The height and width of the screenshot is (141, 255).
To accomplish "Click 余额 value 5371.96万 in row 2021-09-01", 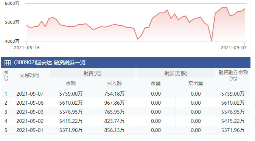I will (x=71, y=130).
